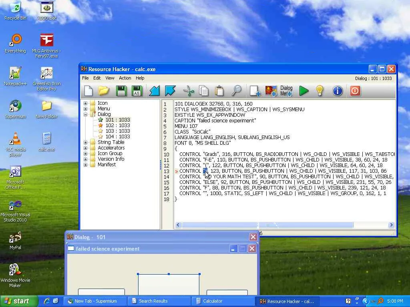Cut selection with the scissors icon
This screenshot has width=410, height=307.
click(189, 91)
